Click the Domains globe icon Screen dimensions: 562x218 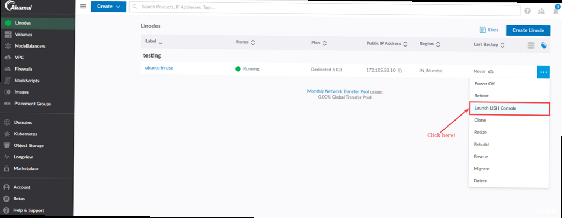tap(7, 123)
